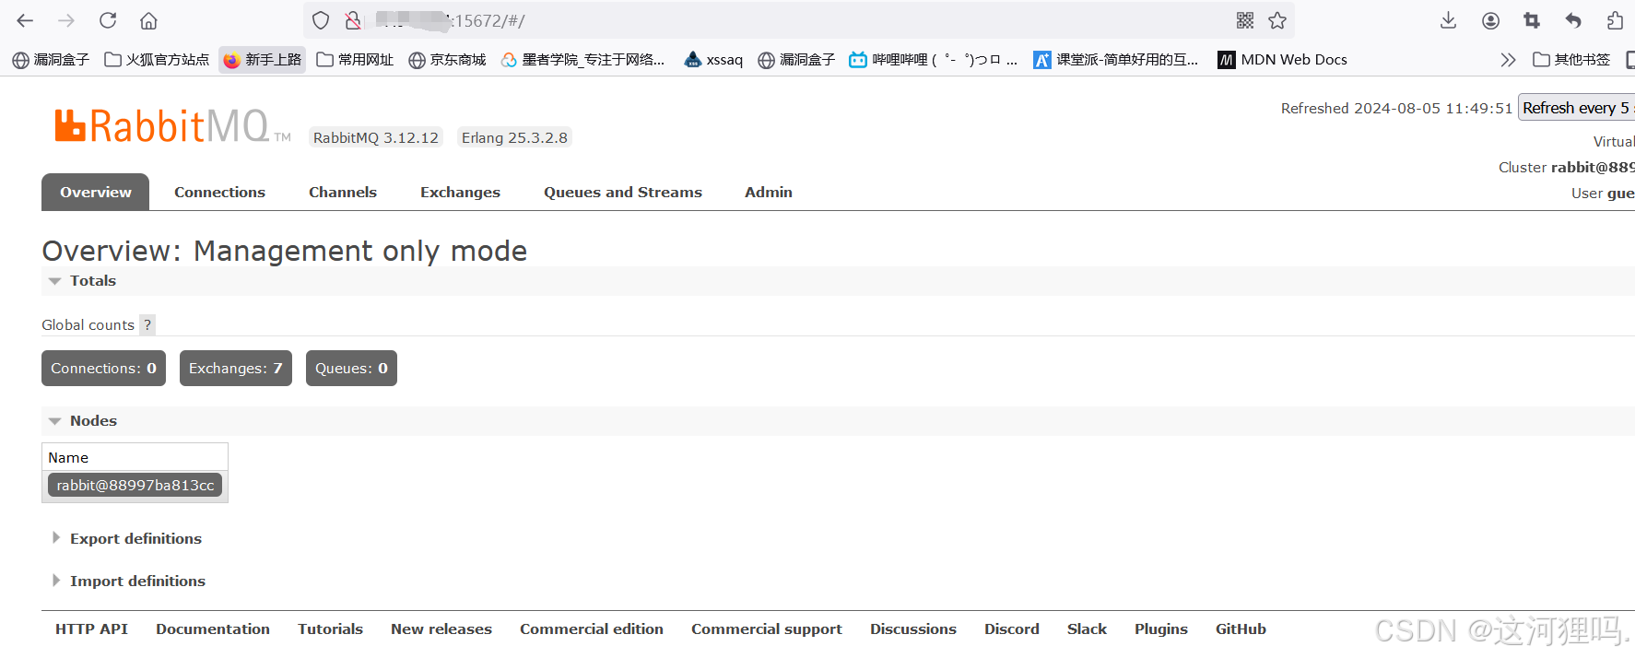Go to browser home icon
The width and height of the screenshot is (1635, 658).
148,20
